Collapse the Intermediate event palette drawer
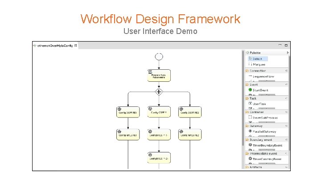Viewport: 321px width, 181px height. (x=287, y=153)
